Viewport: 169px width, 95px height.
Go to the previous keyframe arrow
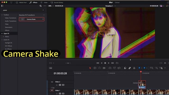pos(66,63)
